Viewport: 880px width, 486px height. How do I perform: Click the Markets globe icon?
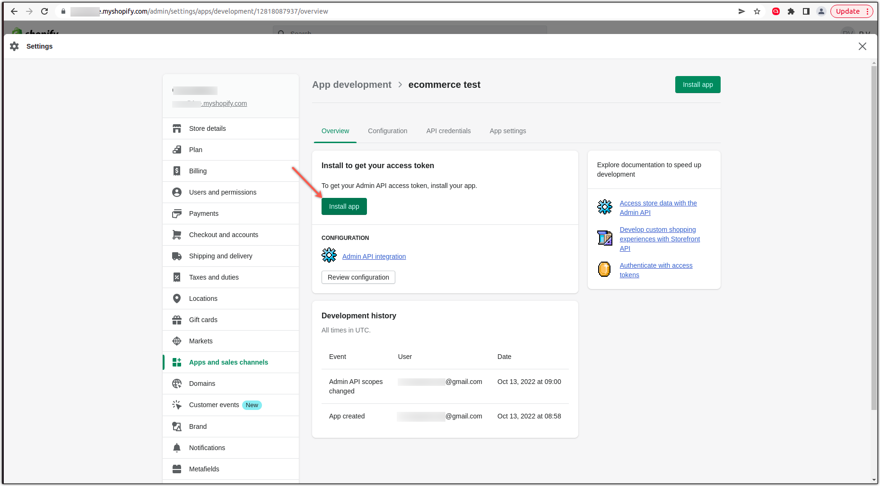[x=177, y=341]
